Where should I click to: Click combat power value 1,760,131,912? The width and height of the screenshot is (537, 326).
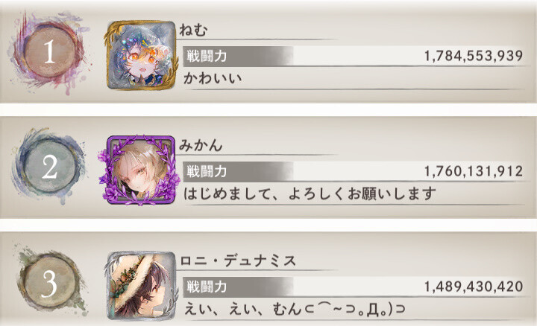click(x=474, y=171)
